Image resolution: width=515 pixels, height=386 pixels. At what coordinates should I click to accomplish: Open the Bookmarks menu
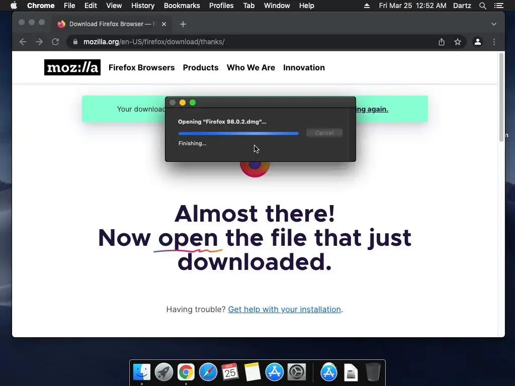(182, 6)
